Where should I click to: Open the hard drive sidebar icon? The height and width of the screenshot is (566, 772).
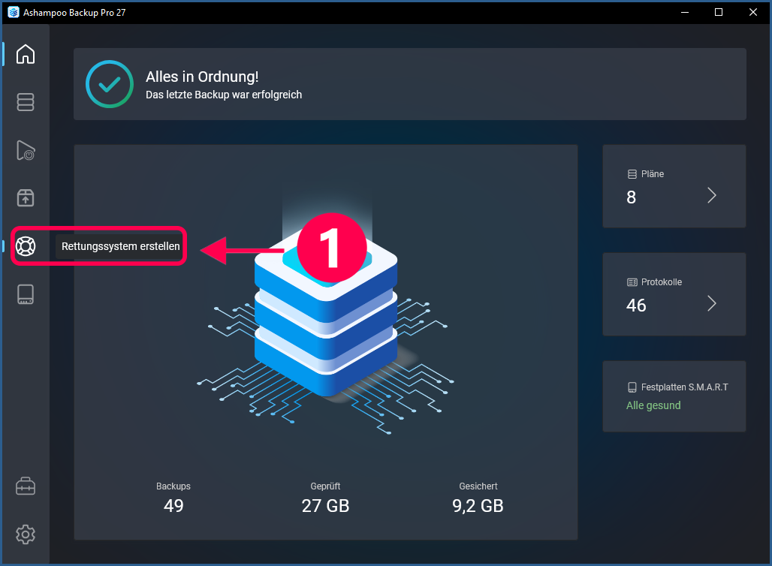pyautogui.click(x=26, y=294)
